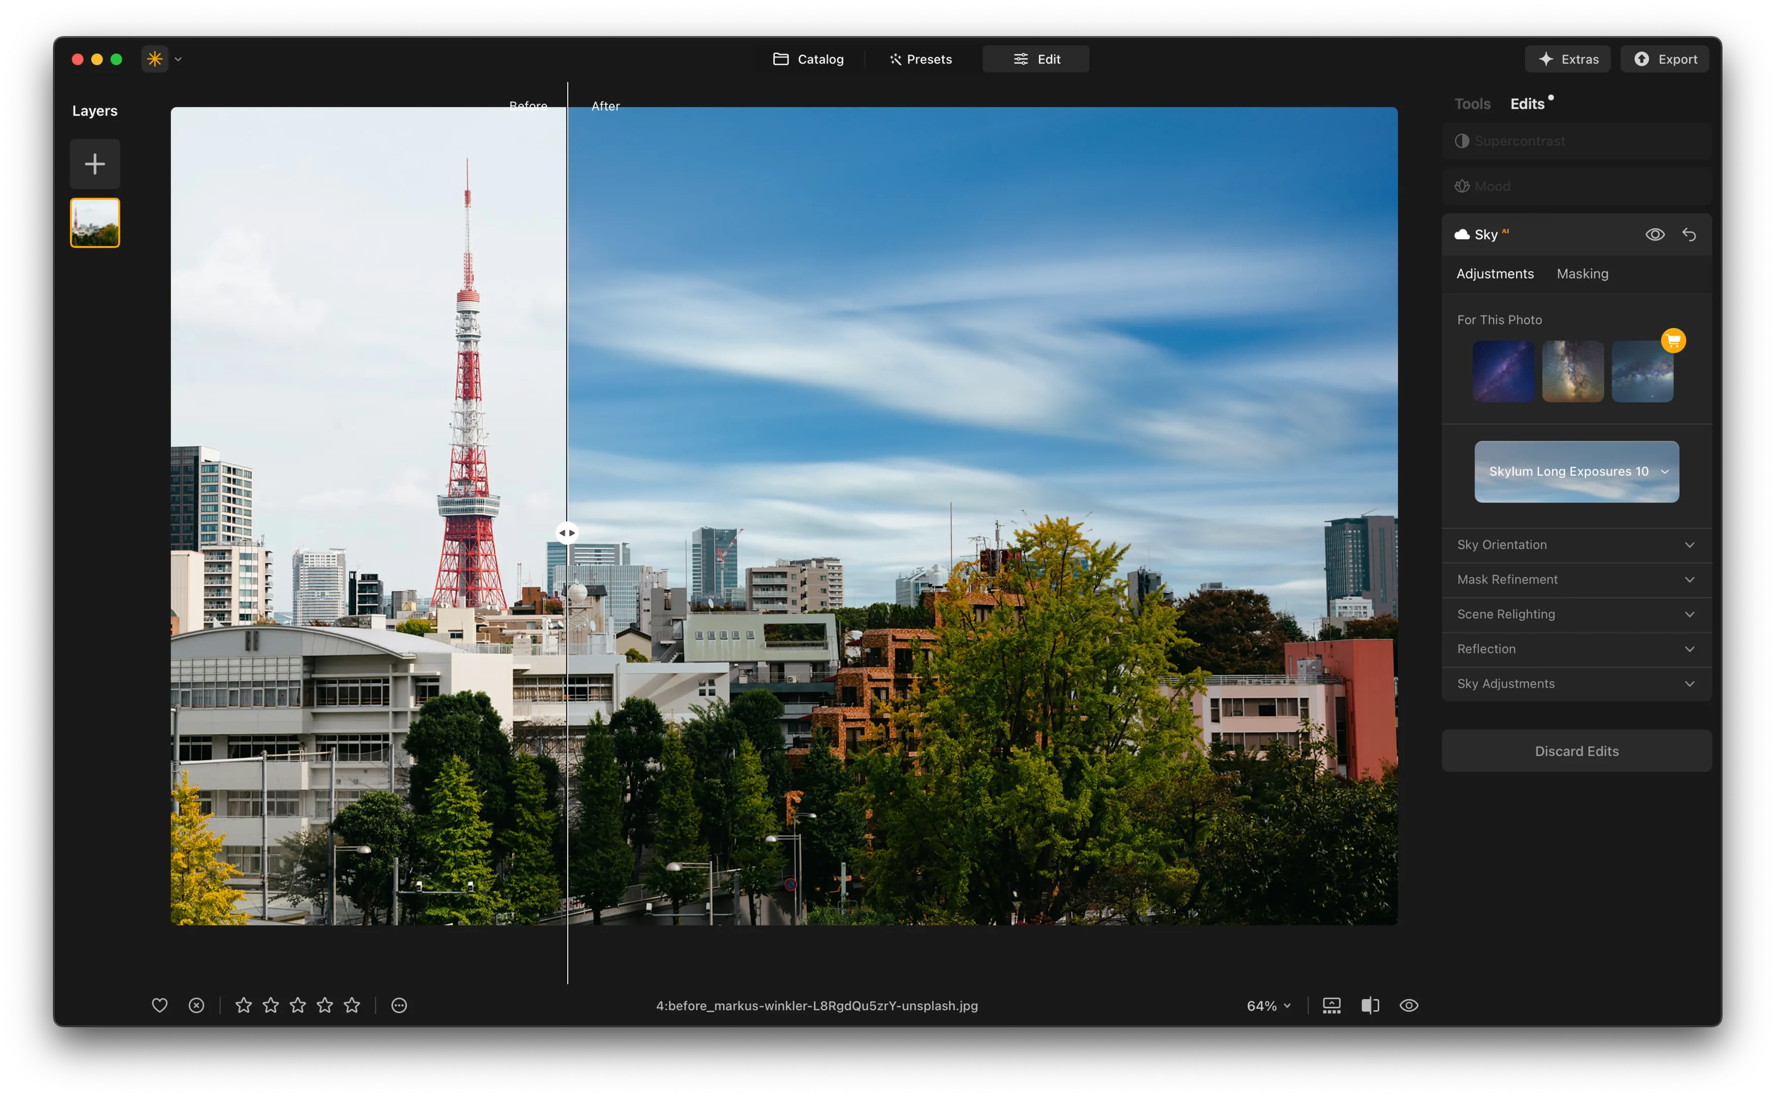This screenshot has height=1098, width=1776.
Task: Switch to the Tools tab
Action: coord(1472,104)
